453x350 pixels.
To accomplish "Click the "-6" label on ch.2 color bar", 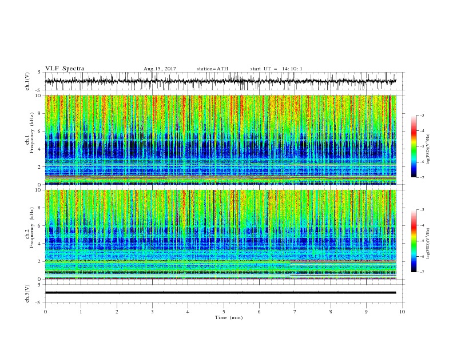I will pos(422,256).
